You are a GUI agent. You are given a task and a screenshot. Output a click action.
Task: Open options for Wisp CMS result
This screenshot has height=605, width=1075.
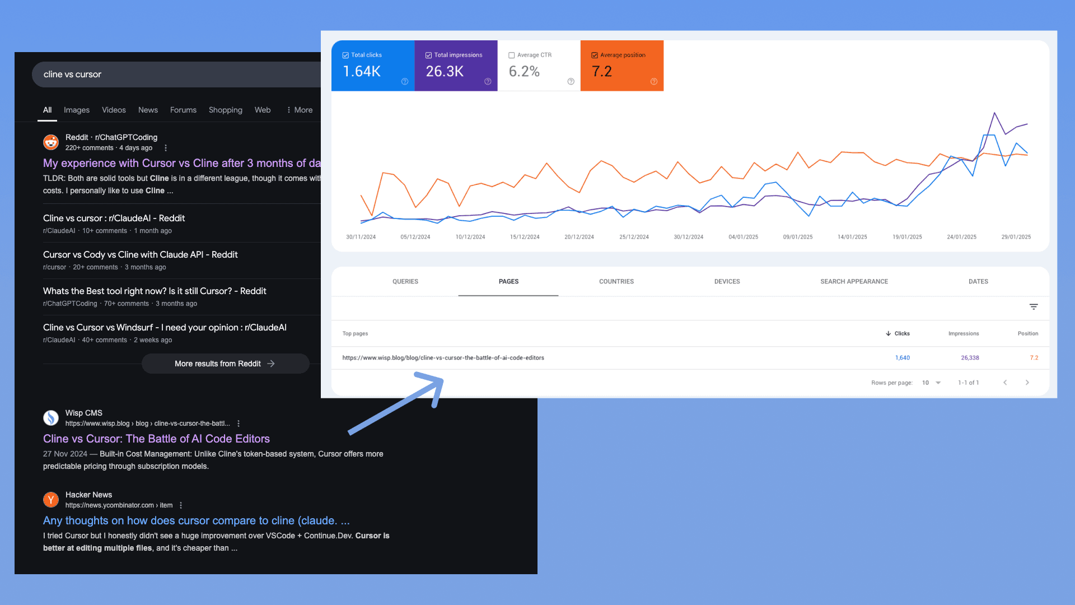pyautogui.click(x=239, y=424)
